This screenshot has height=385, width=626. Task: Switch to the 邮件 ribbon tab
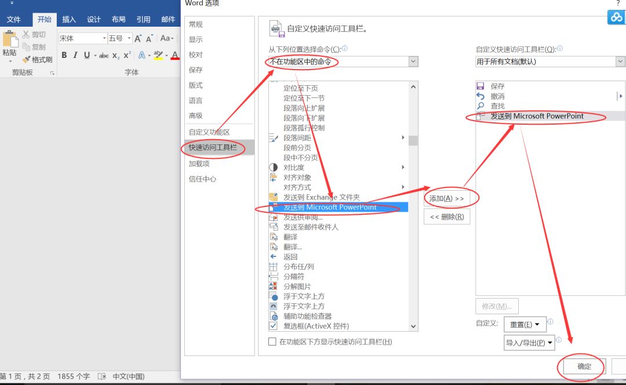(x=168, y=20)
